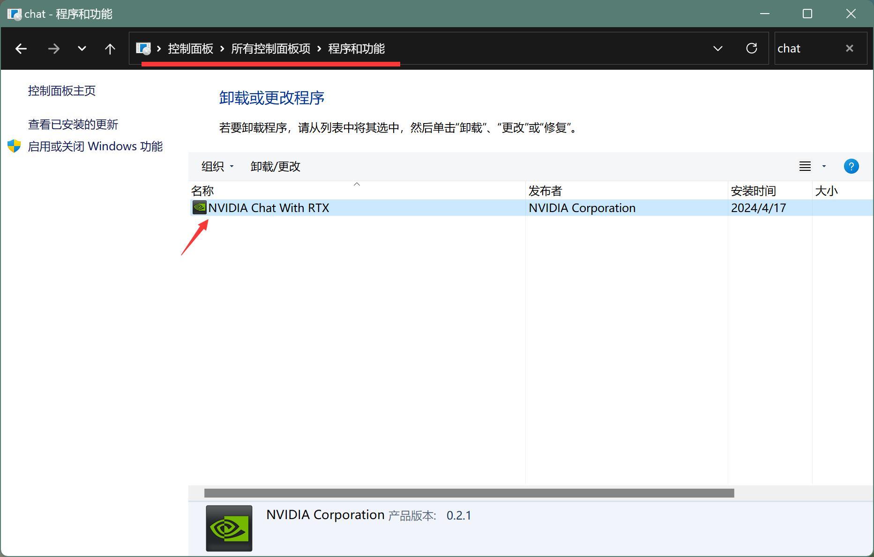This screenshot has height=557, width=874.
Task: Go back with the left arrow
Action: [x=21, y=49]
